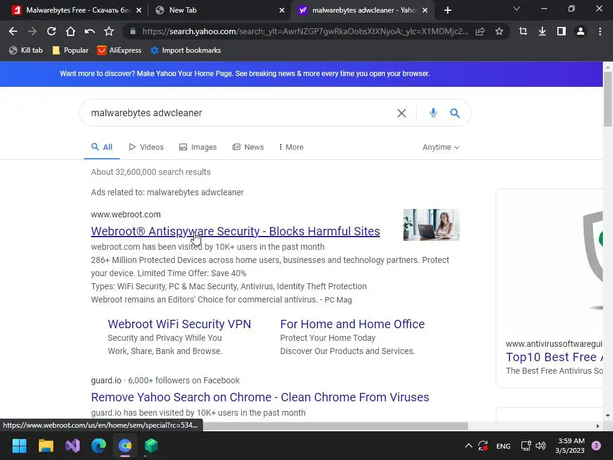The height and width of the screenshot is (460, 613).
Task: Open the Popular bookmarks folder
Action: point(71,50)
